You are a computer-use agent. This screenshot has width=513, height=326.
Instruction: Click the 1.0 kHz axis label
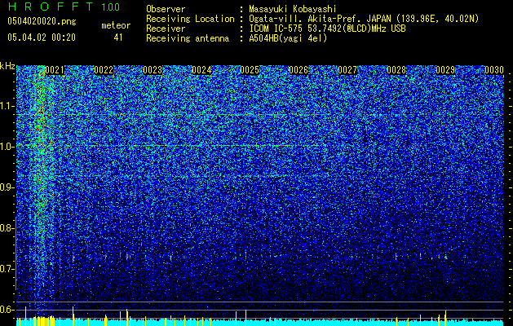7,147
